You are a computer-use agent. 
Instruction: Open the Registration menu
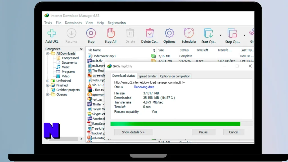click(x=117, y=23)
